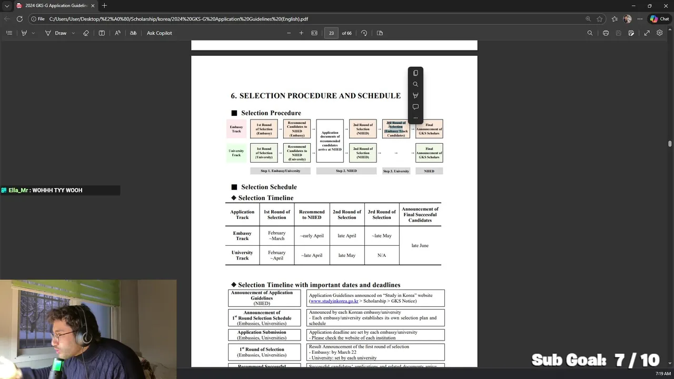Select the Erase tool
This screenshot has width=674, height=379.
tap(86, 33)
